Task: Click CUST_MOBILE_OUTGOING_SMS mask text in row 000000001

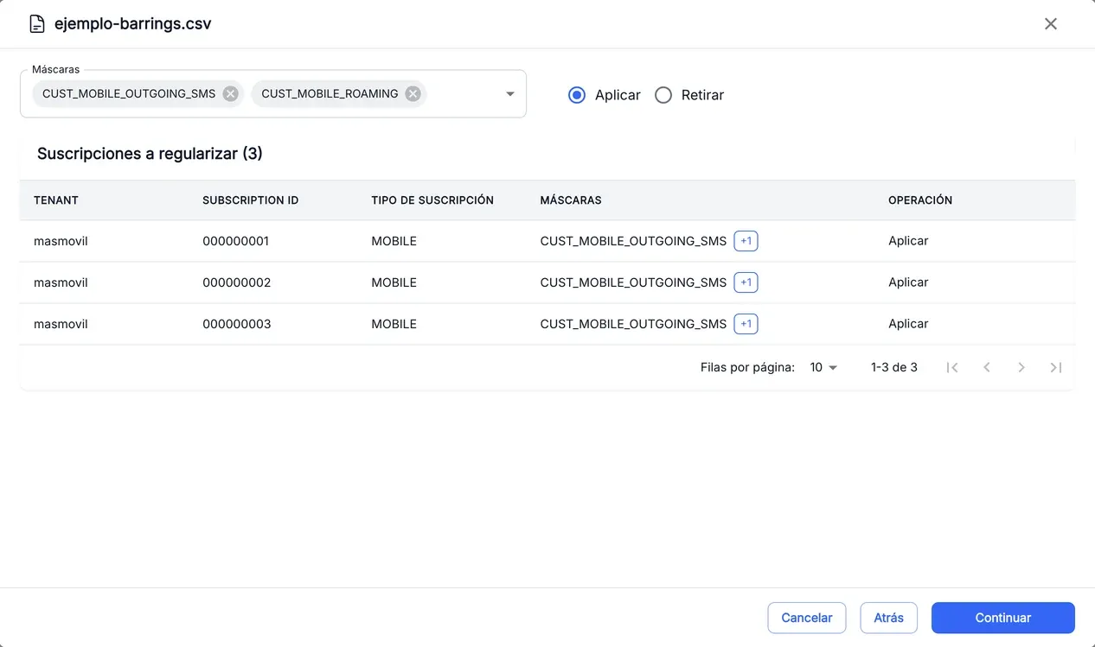Action: point(633,241)
